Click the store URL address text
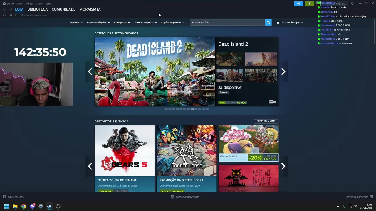This screenshot has height=211, width=376. [x=30, y=15]
